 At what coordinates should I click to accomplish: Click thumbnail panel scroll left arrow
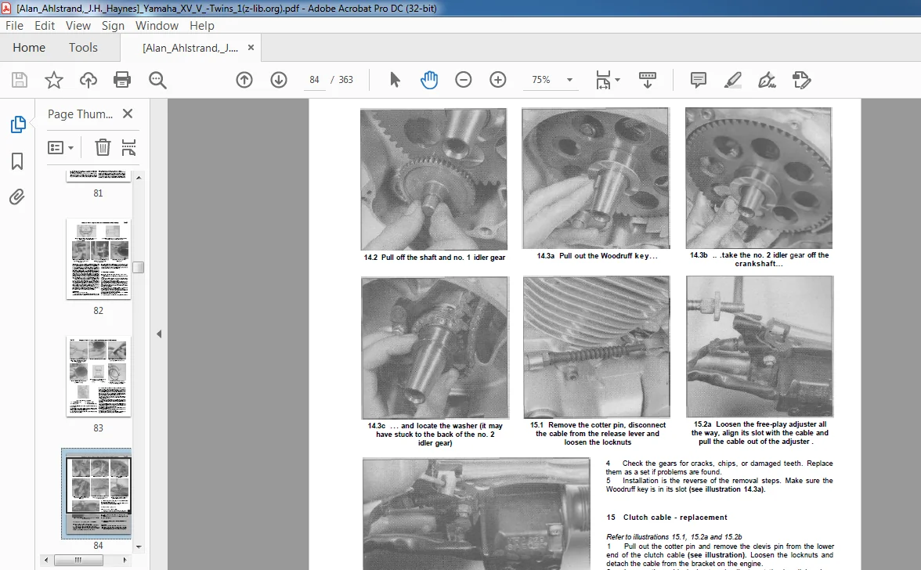pyautogui.click(x=46, y=560)
